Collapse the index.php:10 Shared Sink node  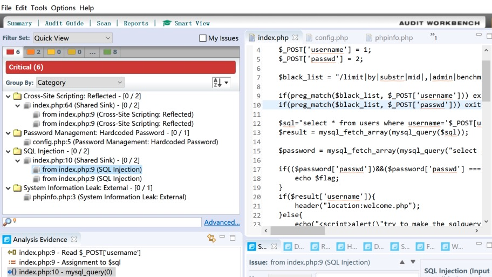pyautogui.click(x=18, y=160)
